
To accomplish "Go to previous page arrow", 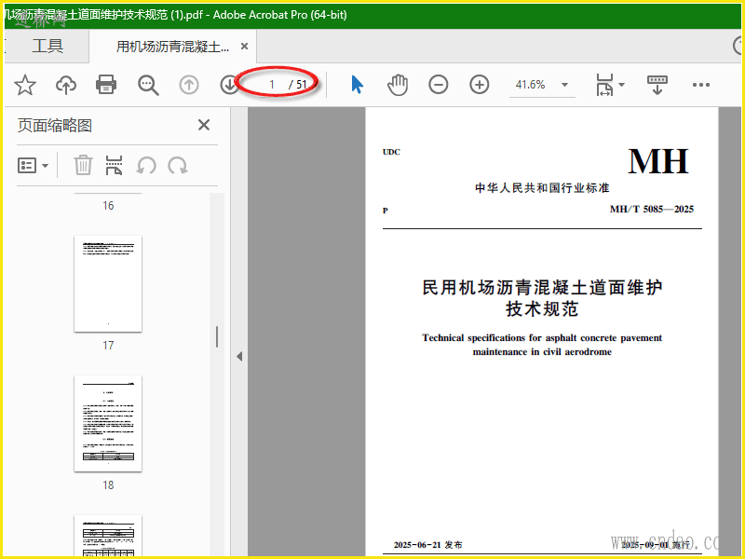I will click(x=189, y=85).
